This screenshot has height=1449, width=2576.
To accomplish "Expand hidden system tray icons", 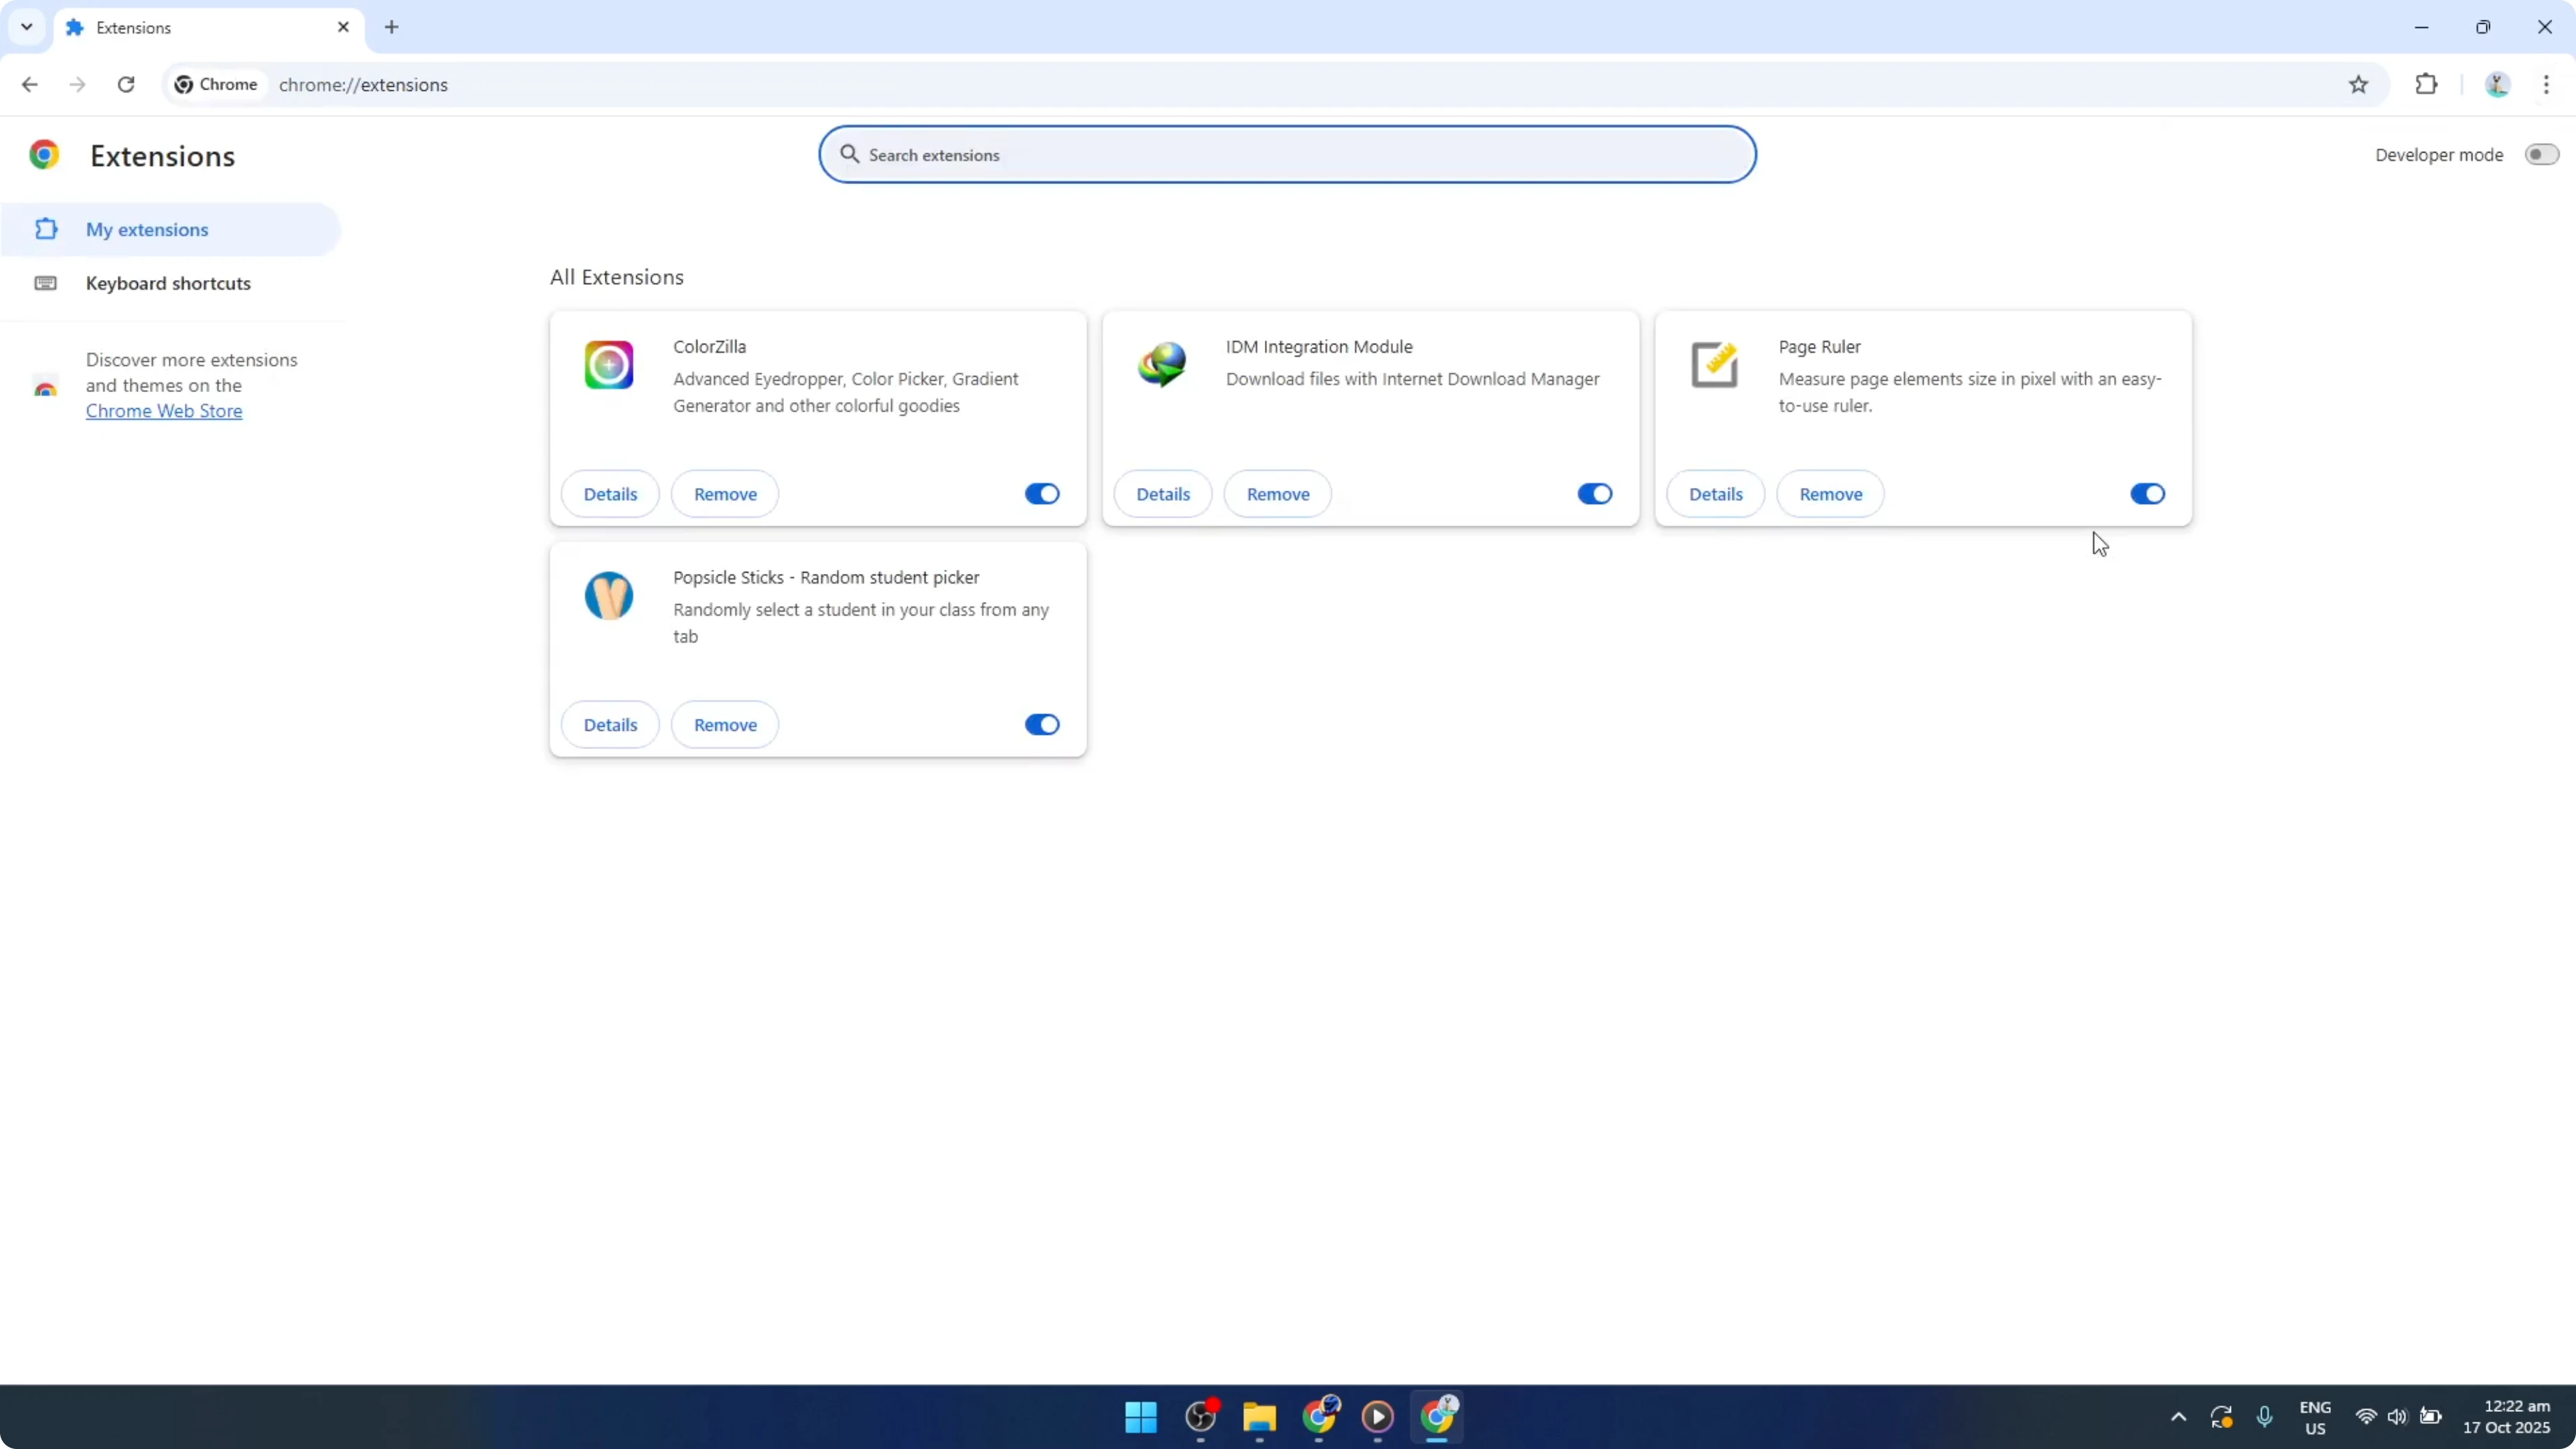I will tap(2177, 1417).
